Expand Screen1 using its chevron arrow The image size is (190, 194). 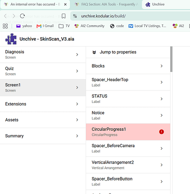pos(77,88)
